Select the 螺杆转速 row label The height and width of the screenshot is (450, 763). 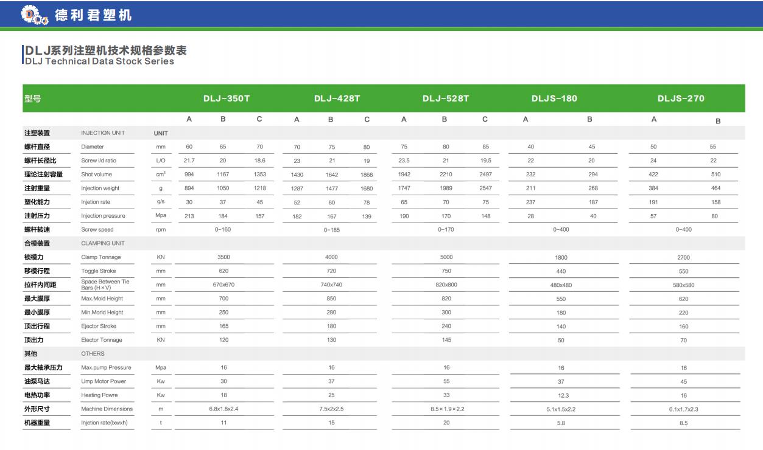tap(37, 230)
